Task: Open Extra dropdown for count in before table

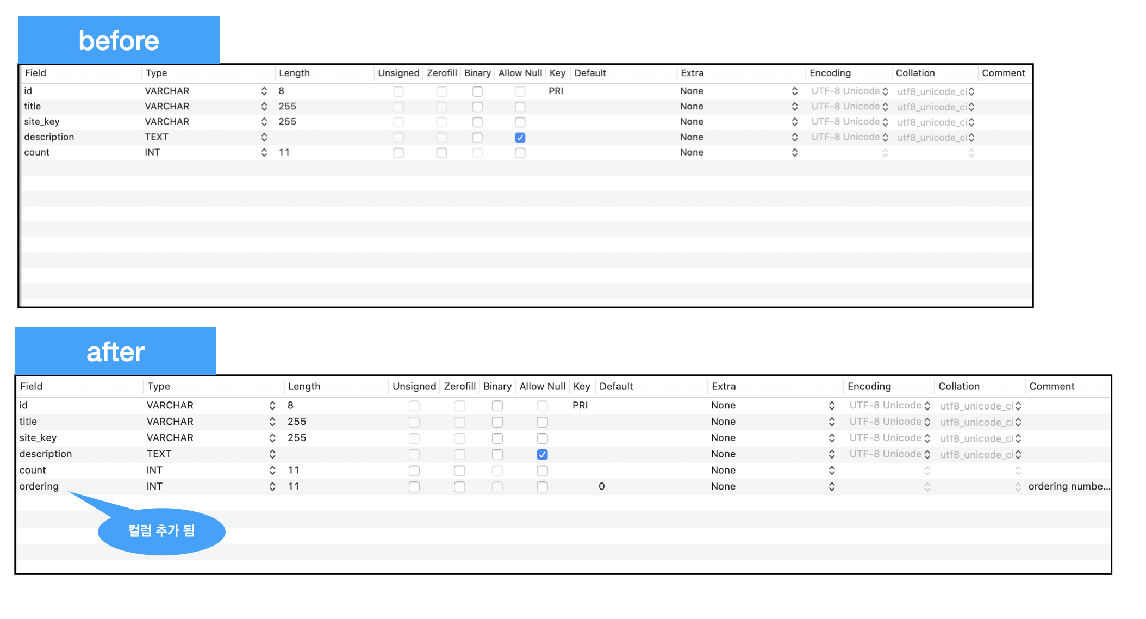Action: [794, 153]
